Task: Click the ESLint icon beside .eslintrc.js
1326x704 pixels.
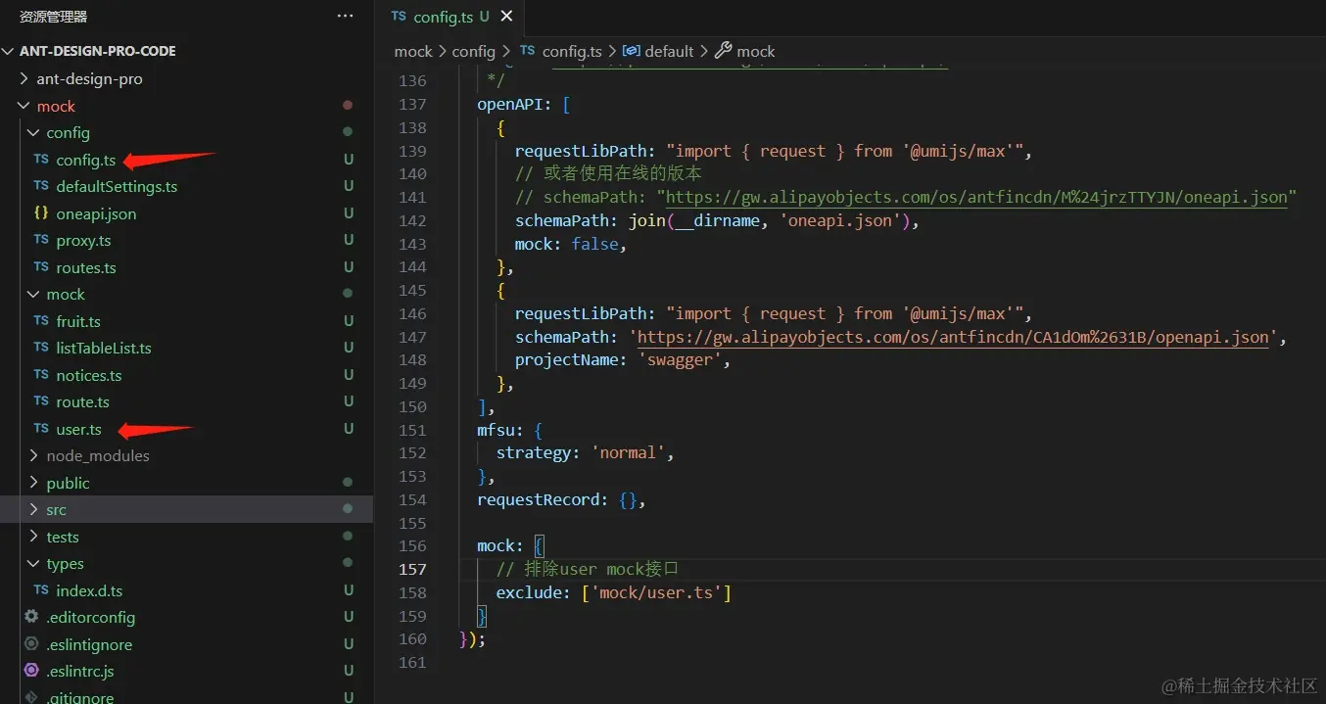Action: pyautogui.click(x=31, y=672)
